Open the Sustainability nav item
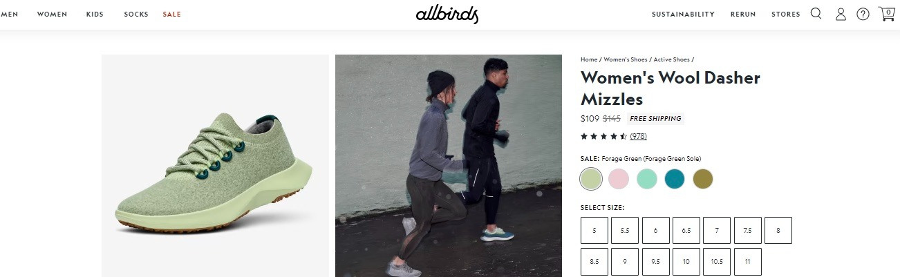This screenshot has width=900, height=277. pyautogui.click(x=683, y=15)
